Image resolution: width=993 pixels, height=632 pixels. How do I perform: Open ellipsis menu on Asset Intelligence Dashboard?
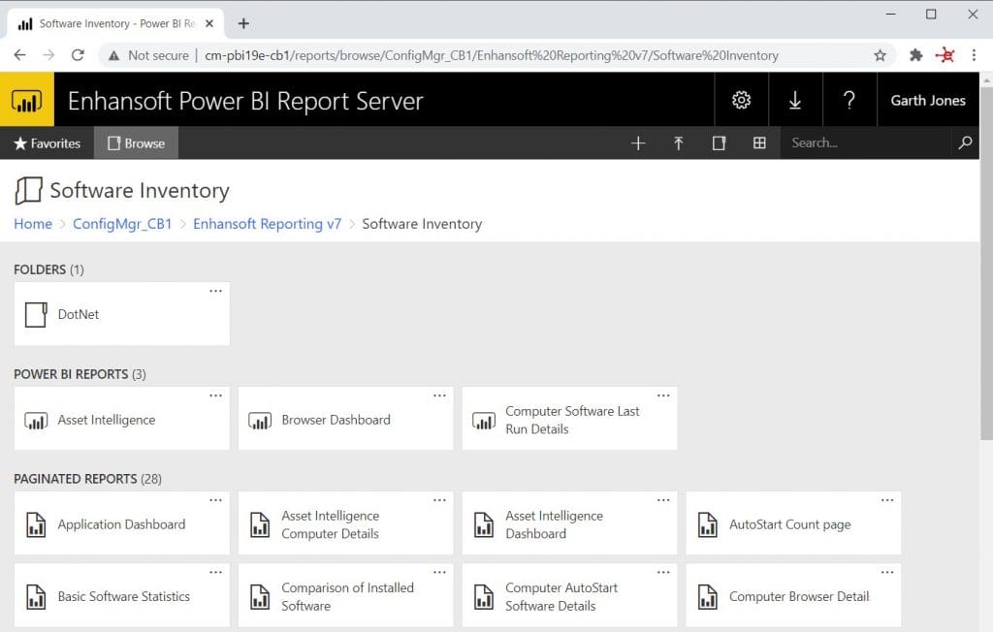[663, 499]
